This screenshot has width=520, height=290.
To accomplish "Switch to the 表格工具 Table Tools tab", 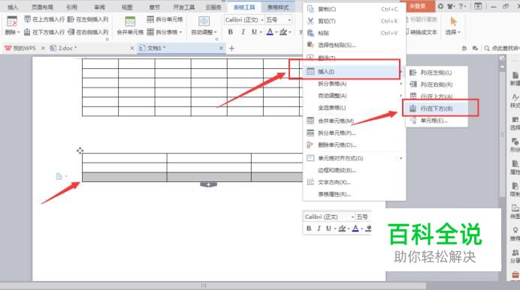I will (x=244, y=7).
